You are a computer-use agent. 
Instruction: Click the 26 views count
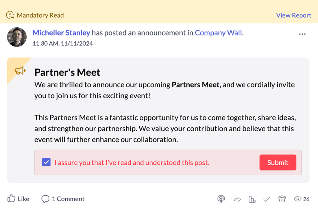pyautogui.click(x=306, y=199)
